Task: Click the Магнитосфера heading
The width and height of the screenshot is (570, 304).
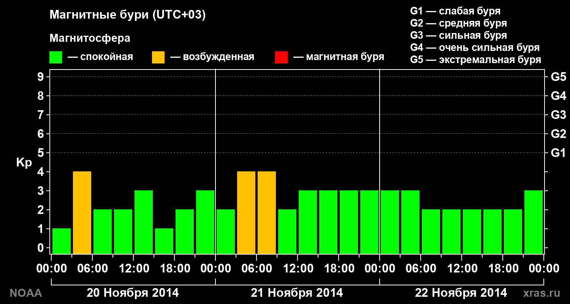Action: coord(90,38)
